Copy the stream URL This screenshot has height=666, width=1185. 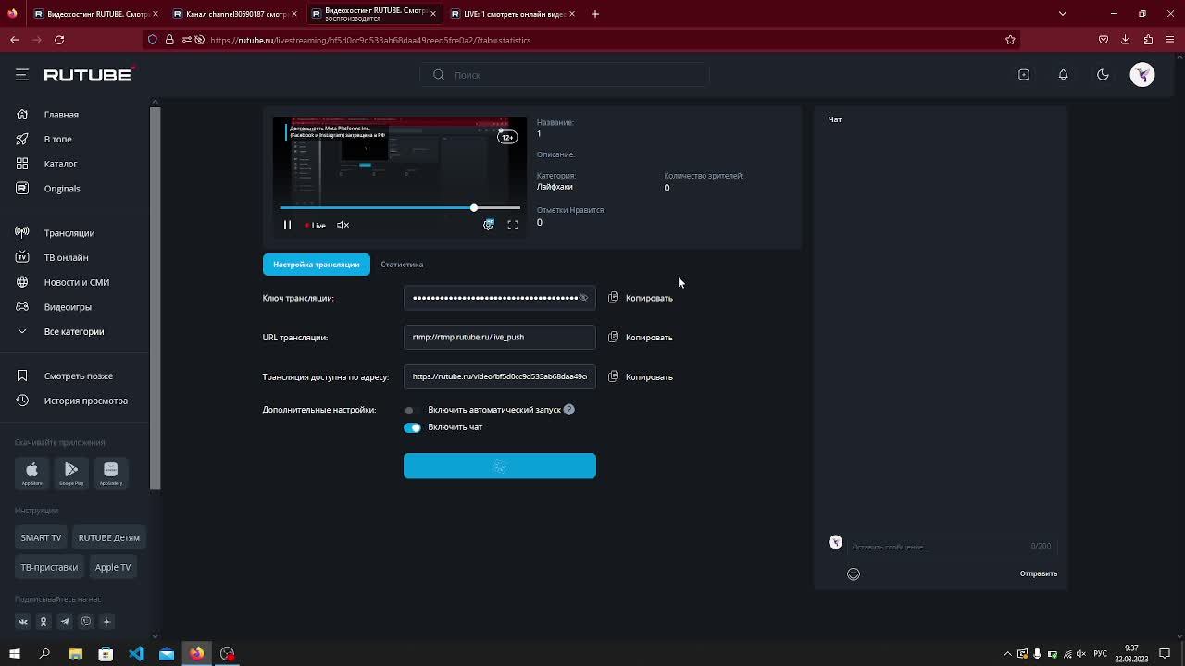[x=641, y=338]
